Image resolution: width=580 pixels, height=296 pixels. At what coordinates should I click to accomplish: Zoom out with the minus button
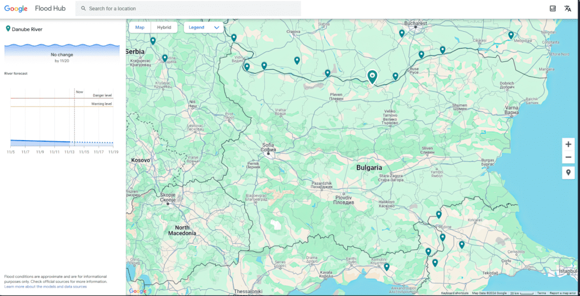568,157
